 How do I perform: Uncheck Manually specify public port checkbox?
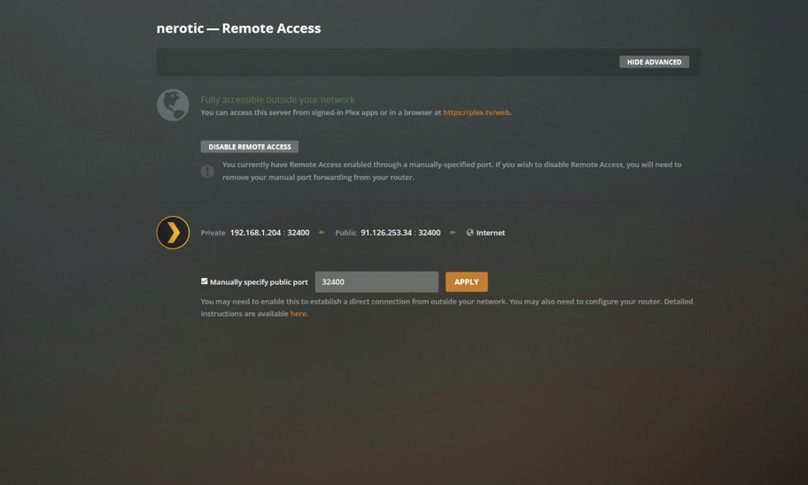204,281
